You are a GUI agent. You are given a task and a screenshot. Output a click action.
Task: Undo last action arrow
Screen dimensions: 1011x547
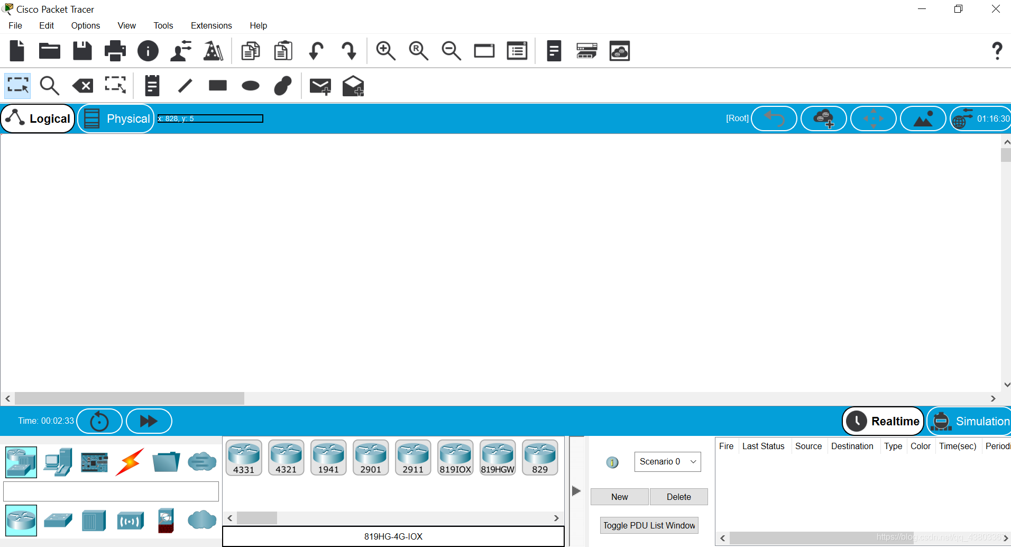(316, 51)
